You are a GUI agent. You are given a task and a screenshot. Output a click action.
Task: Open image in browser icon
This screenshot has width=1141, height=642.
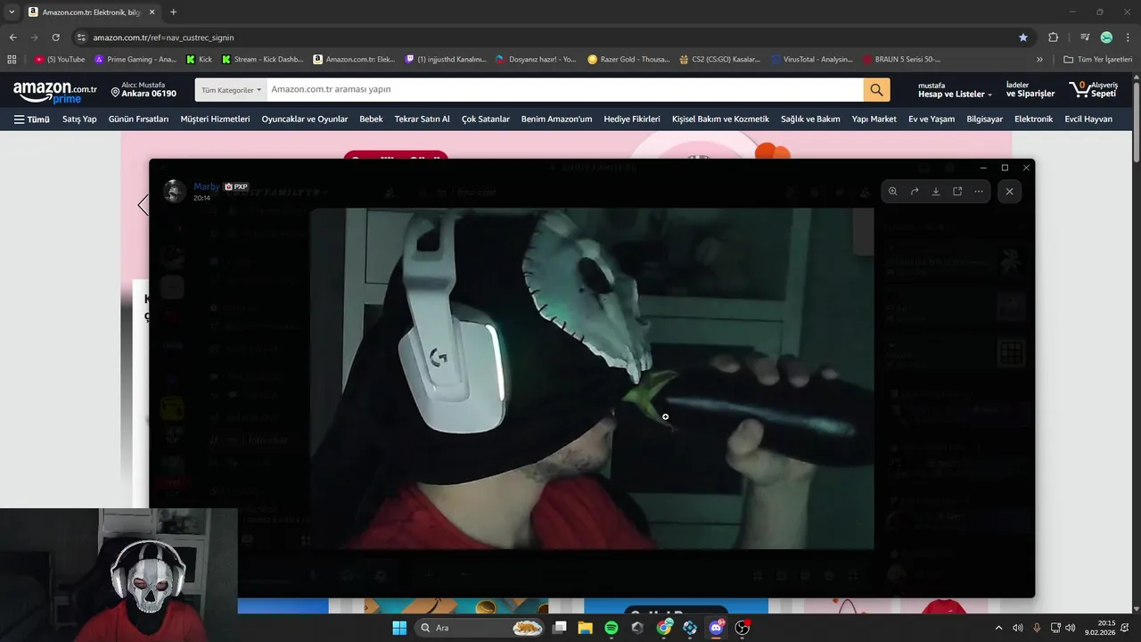[957, 192]
